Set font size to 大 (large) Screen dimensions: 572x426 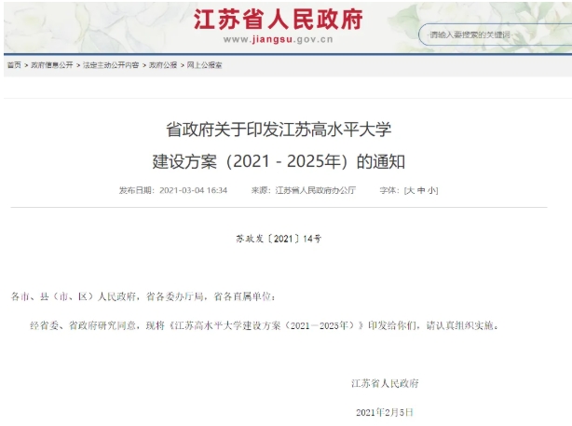coord(409,190)
